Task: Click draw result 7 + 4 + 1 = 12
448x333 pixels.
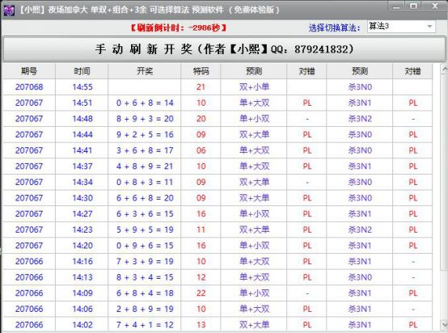Action: click(x=145, y=325)
